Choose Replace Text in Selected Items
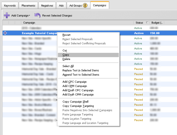The height and width of the screenshot is (135, 177). [x=88, y=71]
